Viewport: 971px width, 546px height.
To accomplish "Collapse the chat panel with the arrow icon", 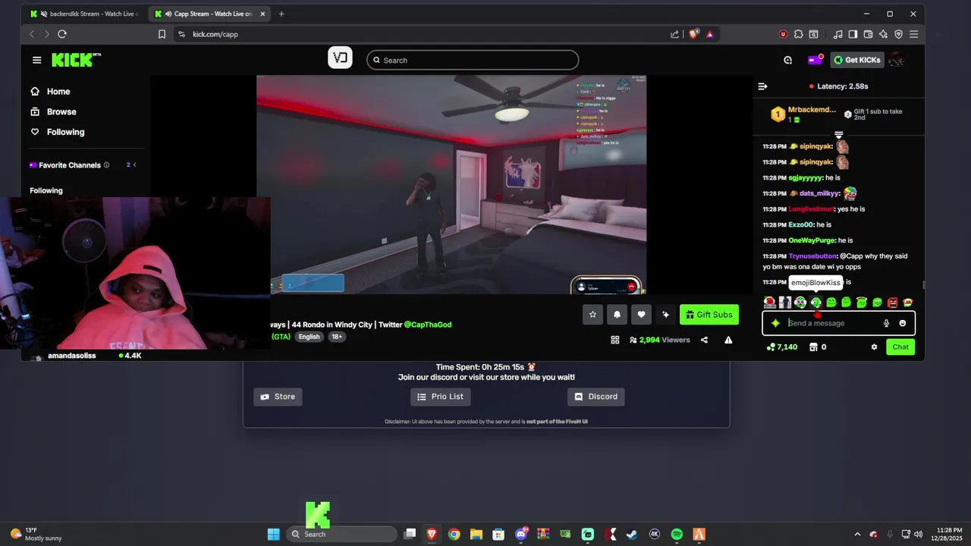I will pos(762,86).
